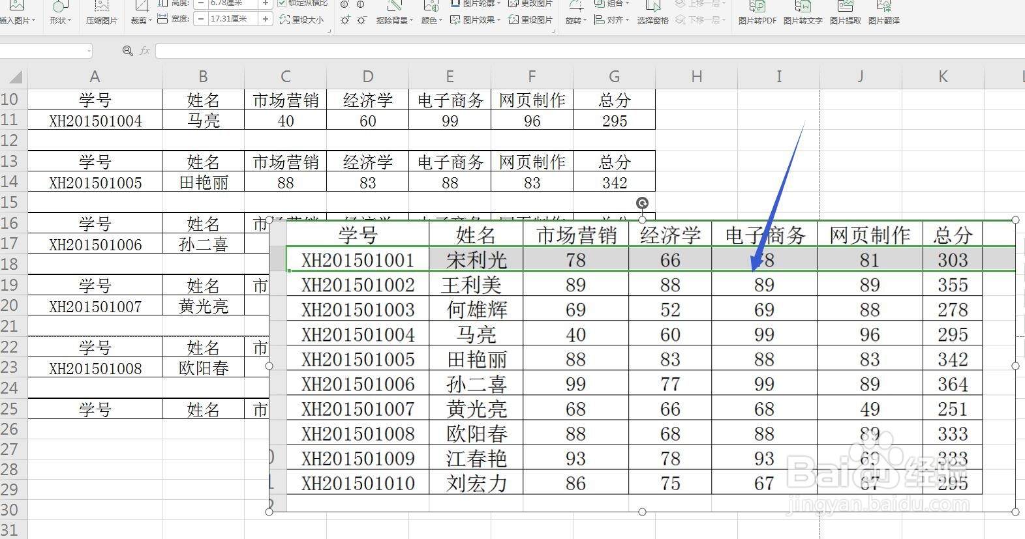This screenshot has height=539, width=1025.
Task: Click 网页制作 header in row 13
Action: pos(532,162)
